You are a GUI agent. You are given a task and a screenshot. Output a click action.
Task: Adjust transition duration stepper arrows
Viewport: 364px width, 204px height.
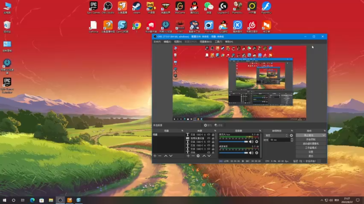[x=292, y=140]
